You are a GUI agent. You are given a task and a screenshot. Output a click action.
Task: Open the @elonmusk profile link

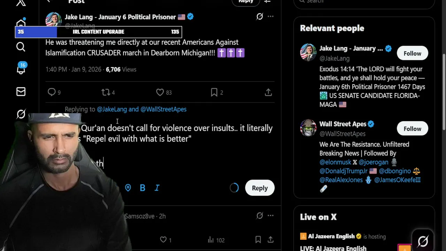335,162
